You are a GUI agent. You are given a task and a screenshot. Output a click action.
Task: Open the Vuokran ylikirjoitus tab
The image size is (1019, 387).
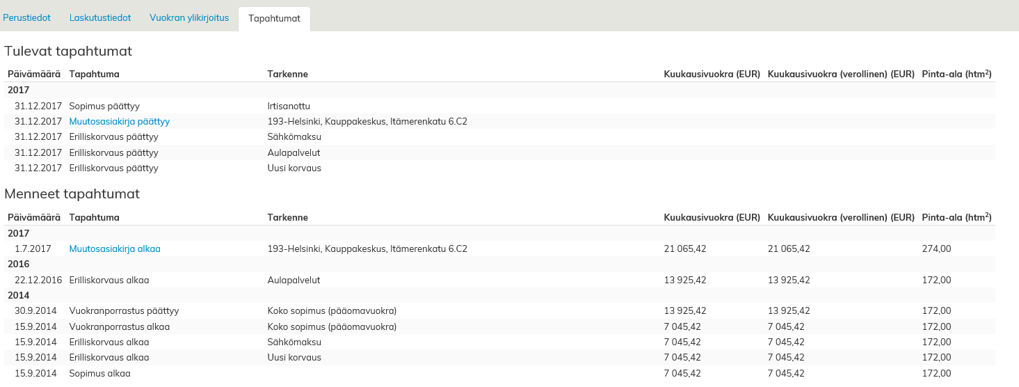[x=189, y=18]
